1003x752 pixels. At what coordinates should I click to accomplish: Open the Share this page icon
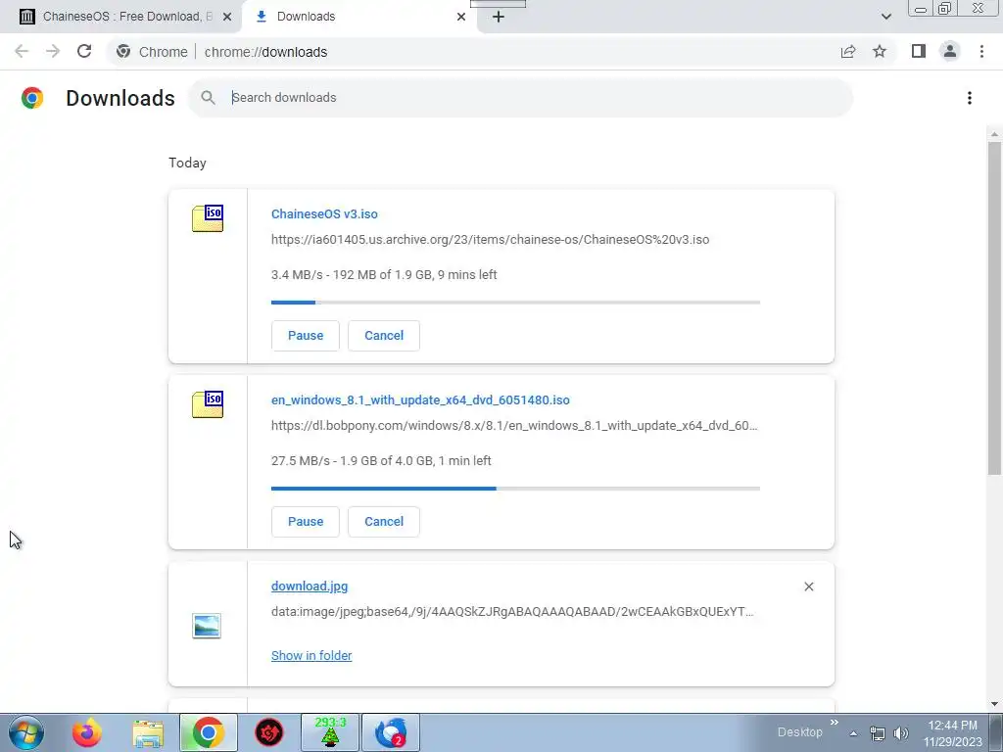click(848, 52)
